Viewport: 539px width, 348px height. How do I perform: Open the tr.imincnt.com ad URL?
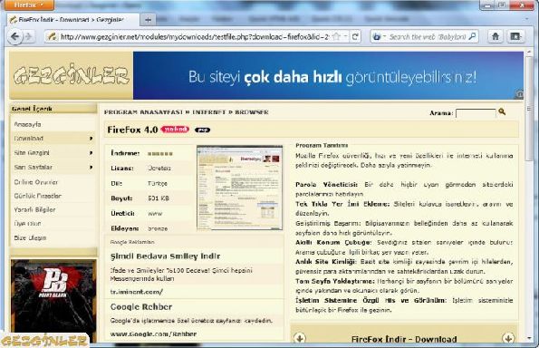click(137, 292)
